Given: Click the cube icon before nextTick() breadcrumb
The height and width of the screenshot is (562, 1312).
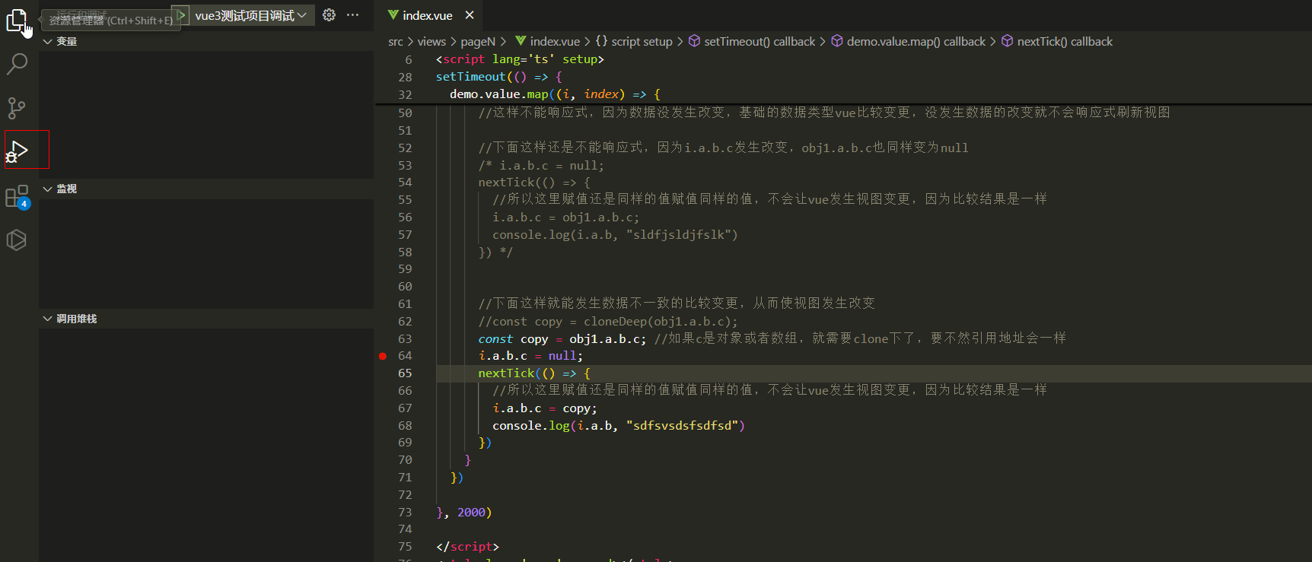Looking at the screenshot, I should point(1007,41).
